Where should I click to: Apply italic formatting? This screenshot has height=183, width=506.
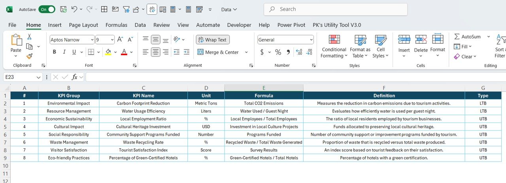pyautogui.click(x=65, y=52)
